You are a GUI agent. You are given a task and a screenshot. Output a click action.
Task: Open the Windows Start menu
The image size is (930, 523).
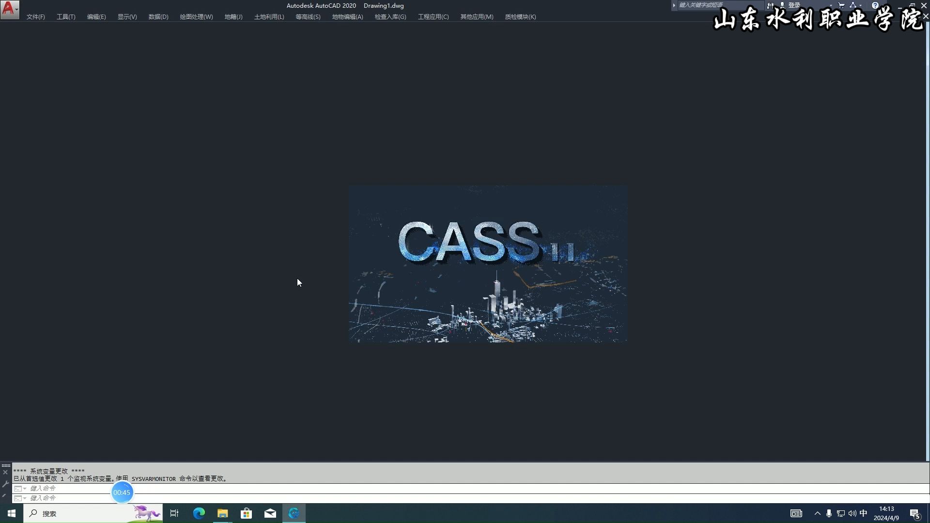coord(12,513)
